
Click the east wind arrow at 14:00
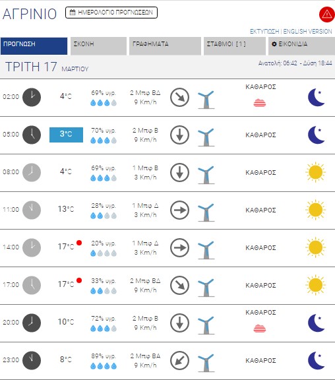179,247
